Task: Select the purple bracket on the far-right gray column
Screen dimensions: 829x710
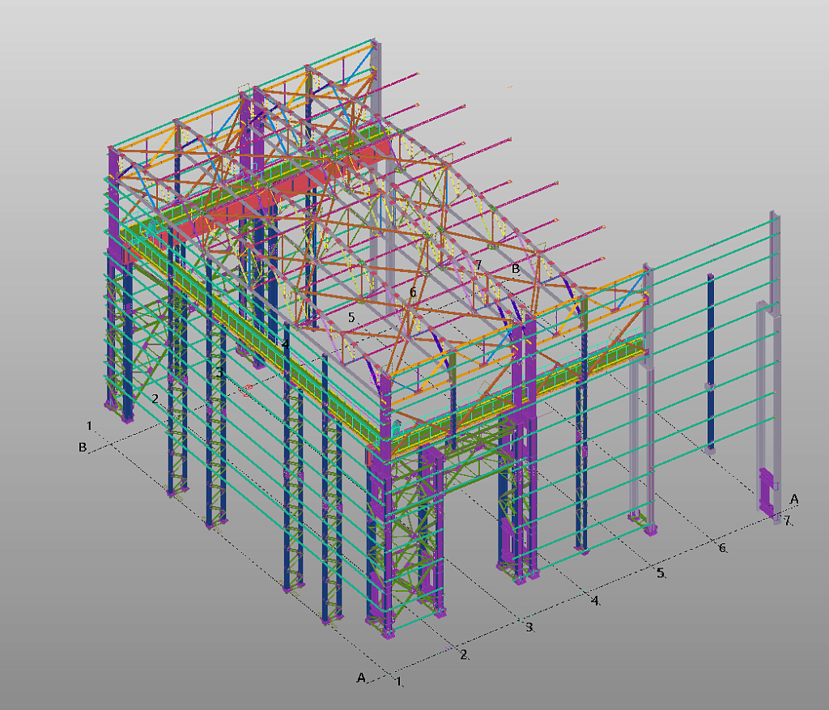Action: (x=766, y=489)
